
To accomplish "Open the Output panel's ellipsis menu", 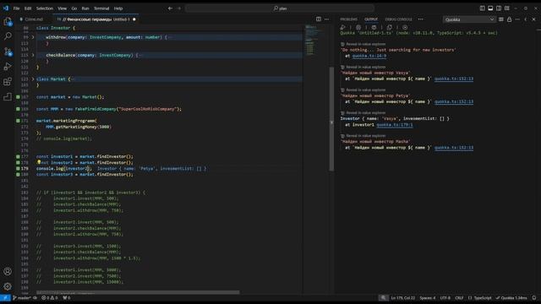I will pos(517,19).
